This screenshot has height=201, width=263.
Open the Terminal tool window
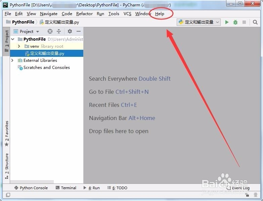[66, 188]
